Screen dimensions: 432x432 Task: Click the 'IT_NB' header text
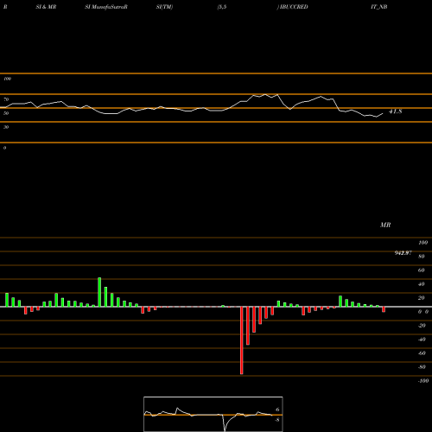click(379, 7)
